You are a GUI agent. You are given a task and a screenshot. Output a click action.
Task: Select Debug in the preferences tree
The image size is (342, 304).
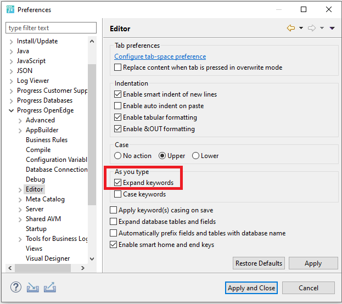35,179
